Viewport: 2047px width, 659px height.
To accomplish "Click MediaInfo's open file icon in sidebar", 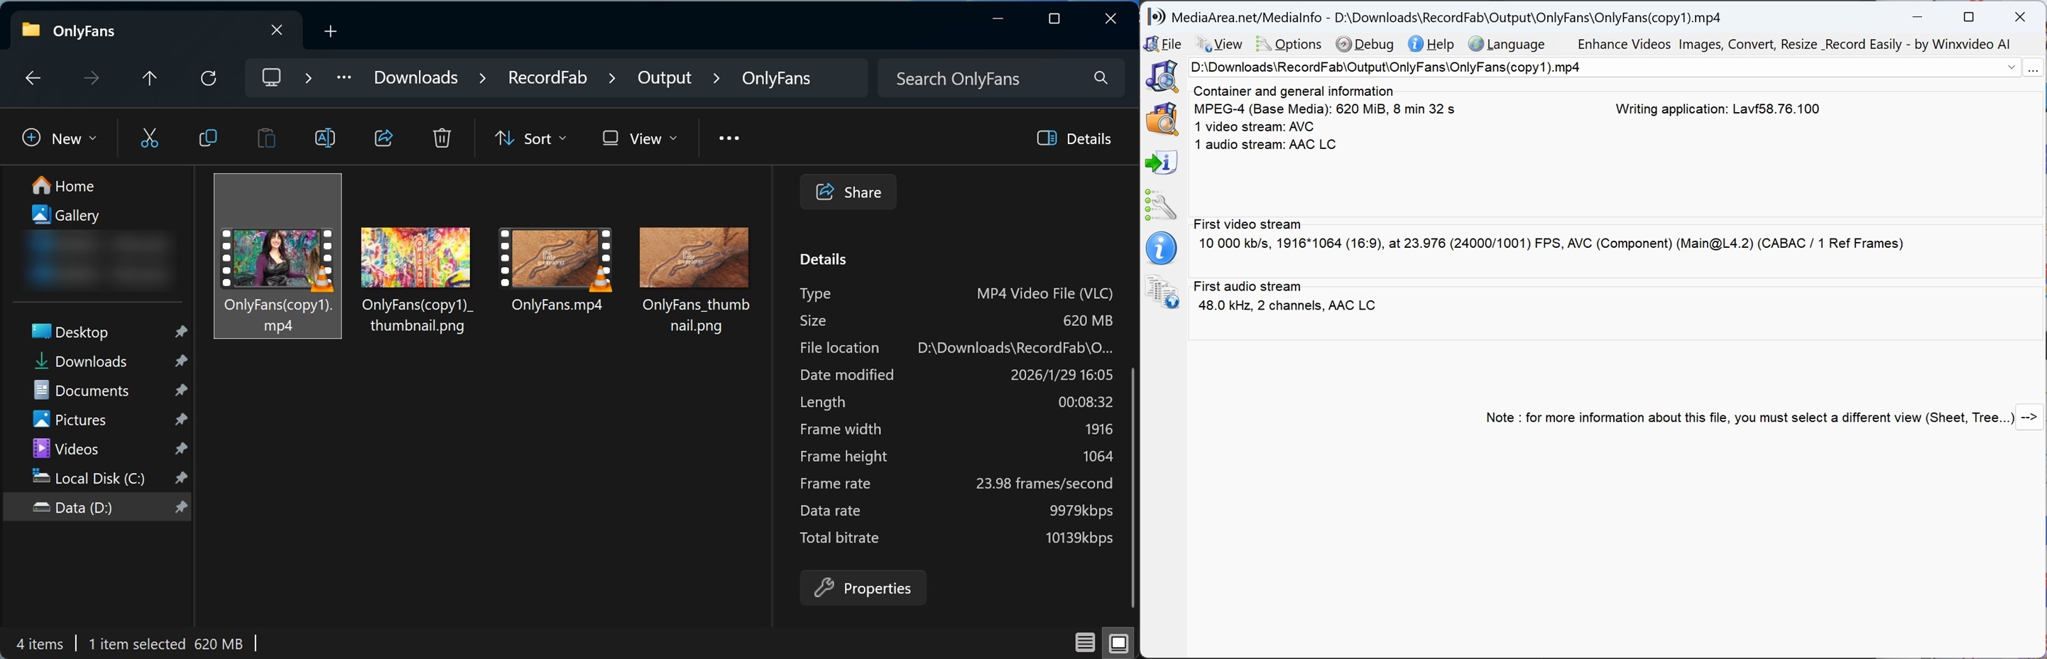I will [x=1162, y=77].
